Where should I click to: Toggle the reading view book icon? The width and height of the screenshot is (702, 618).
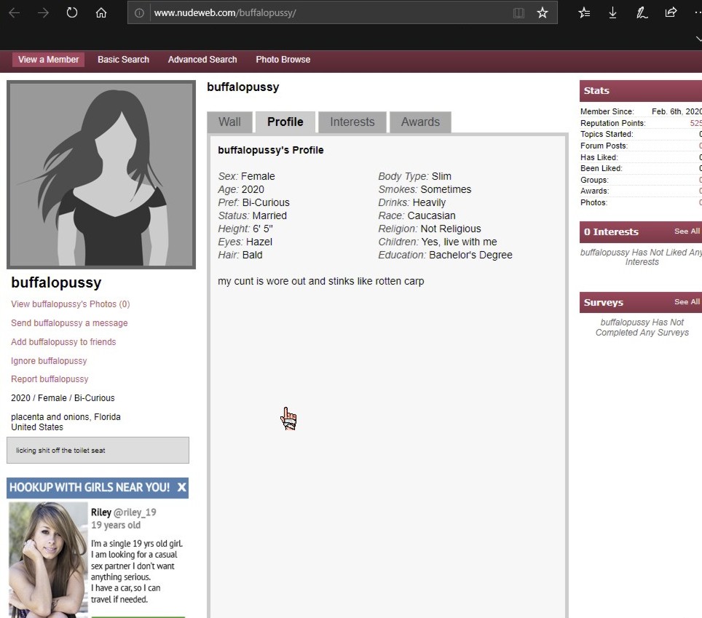518,13
